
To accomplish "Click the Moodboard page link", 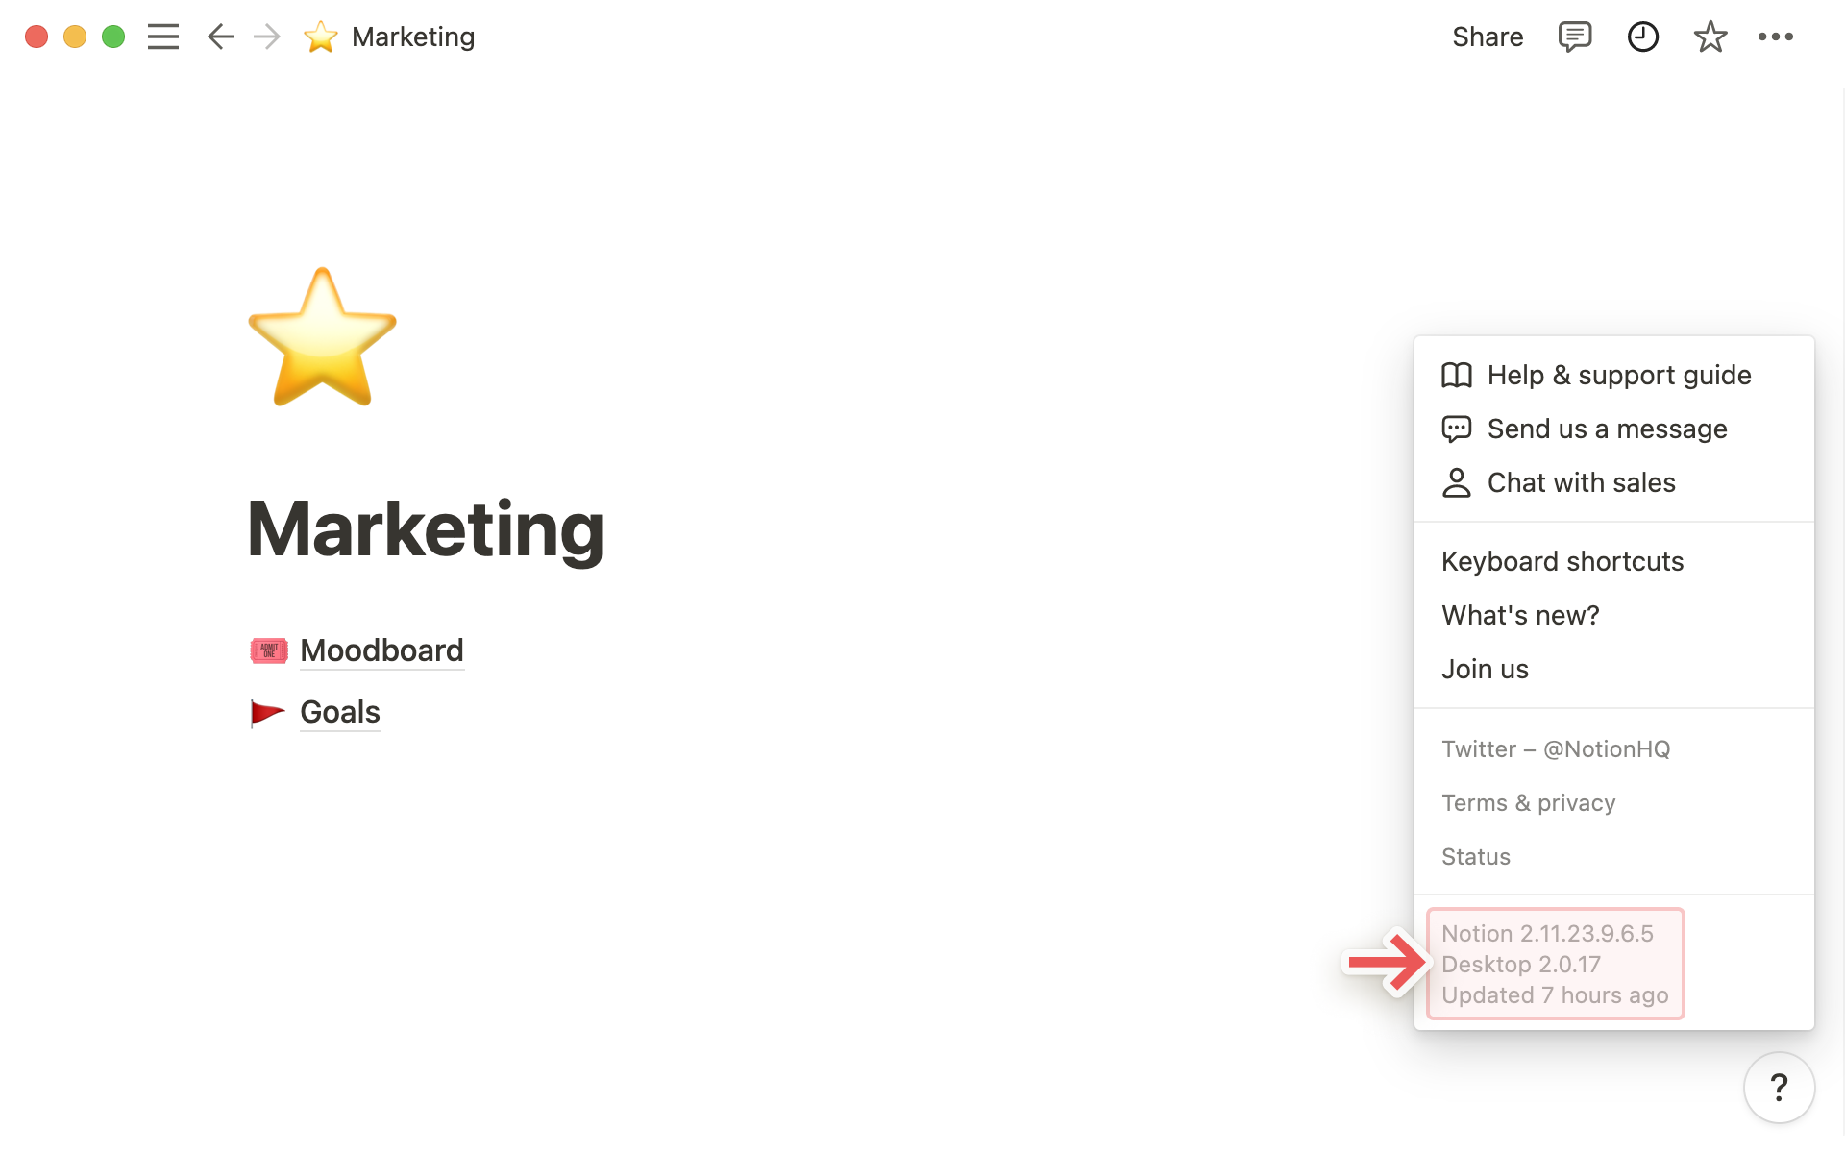I will coord(380,650).
